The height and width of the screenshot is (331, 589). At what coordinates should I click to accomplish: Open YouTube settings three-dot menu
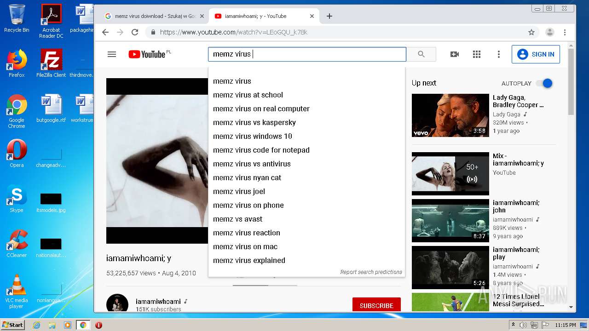[498, 54]
